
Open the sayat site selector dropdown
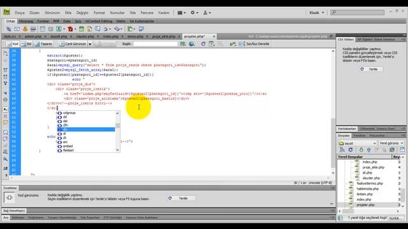point(357,143)
